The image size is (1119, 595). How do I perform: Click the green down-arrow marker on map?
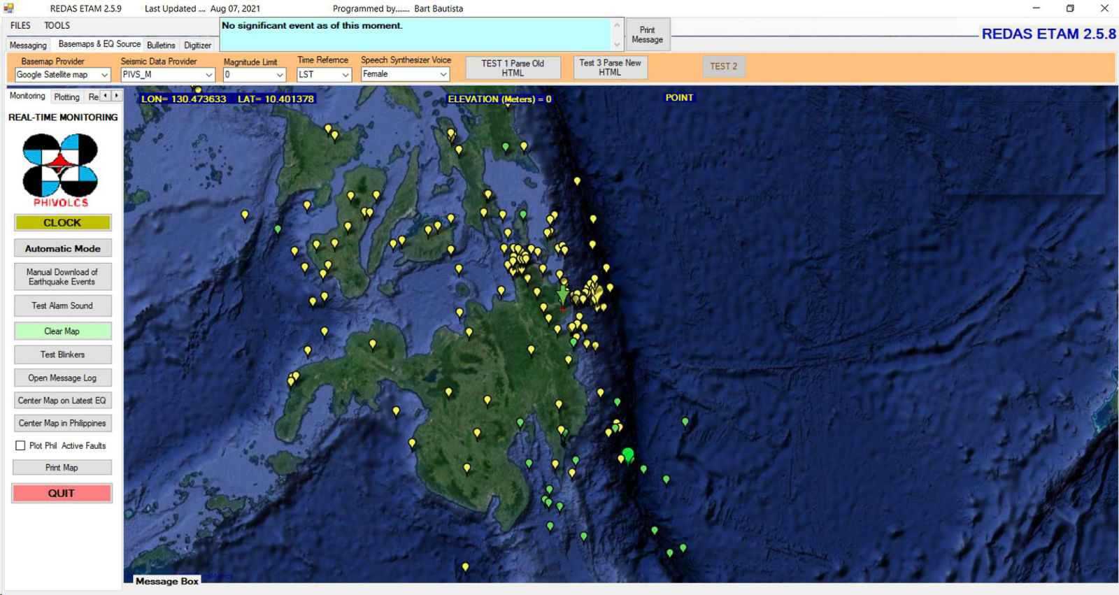[x=562, y=295]
